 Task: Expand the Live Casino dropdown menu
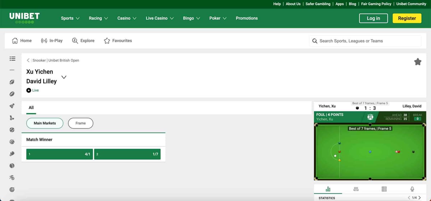tap(160, 18)
